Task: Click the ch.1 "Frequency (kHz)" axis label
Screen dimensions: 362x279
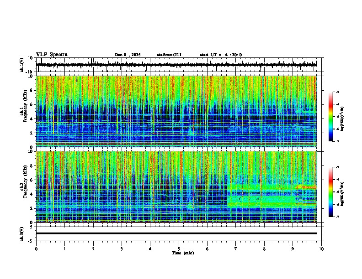Action: pyautogui.click(x=25, y=106)
